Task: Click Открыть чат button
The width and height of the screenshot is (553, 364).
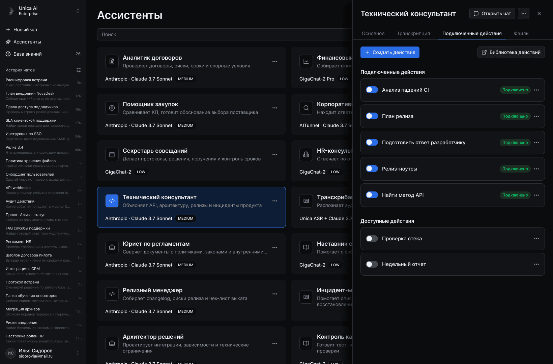Action: click(x=492, y=13)
